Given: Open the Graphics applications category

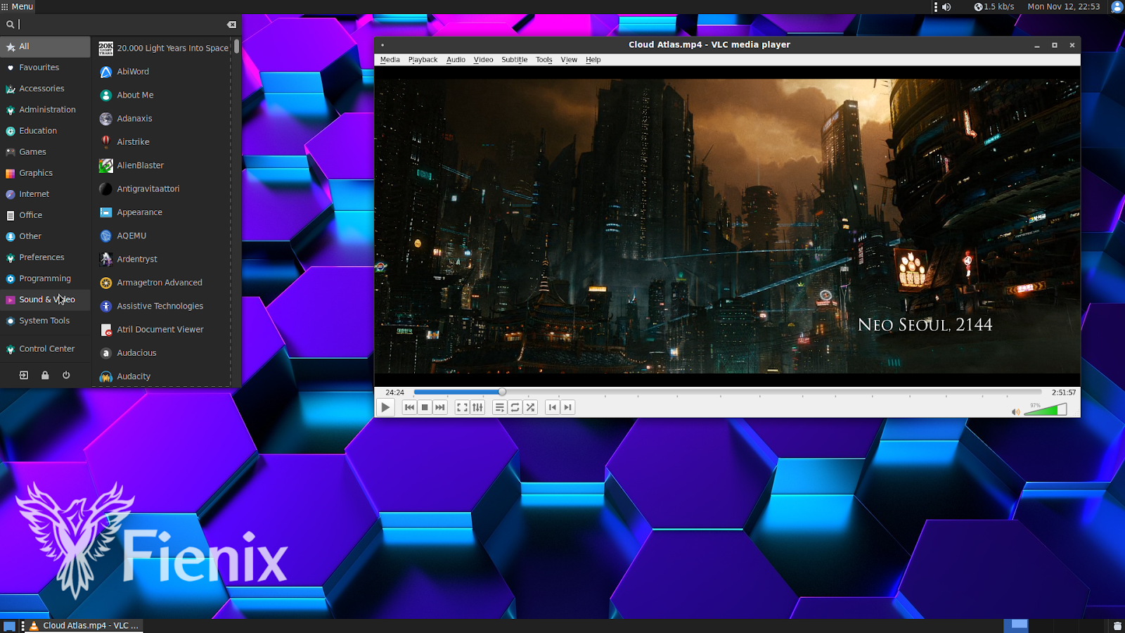Looking at the screenshot, I should point(35,172).
